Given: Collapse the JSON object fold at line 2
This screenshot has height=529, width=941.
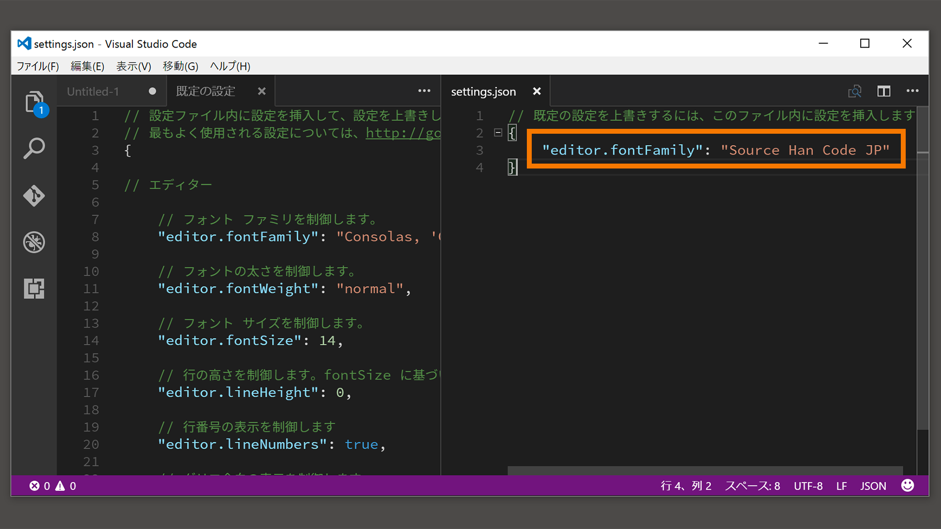Looking at the screenshot, I should 498,133.
